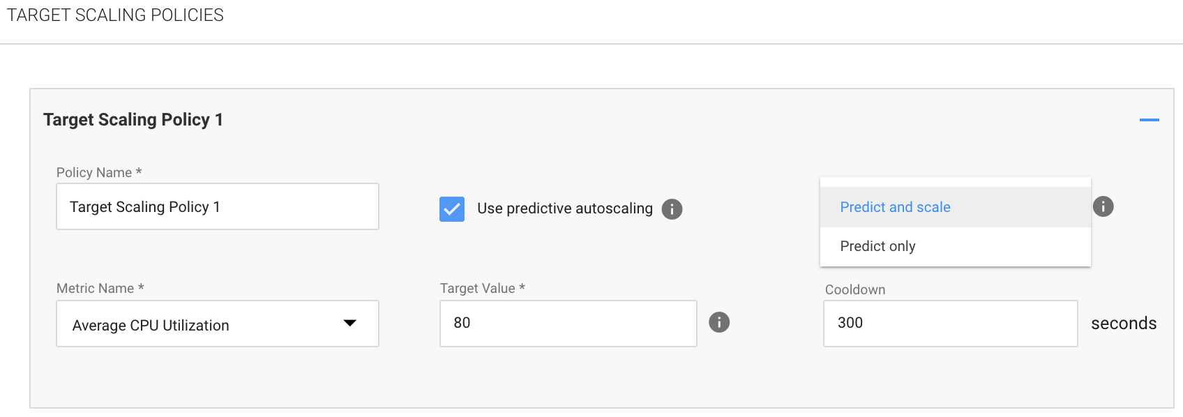Click info icon beside Target Value field
Viewport: 1183px width, 417px height.
click(719, 322)
